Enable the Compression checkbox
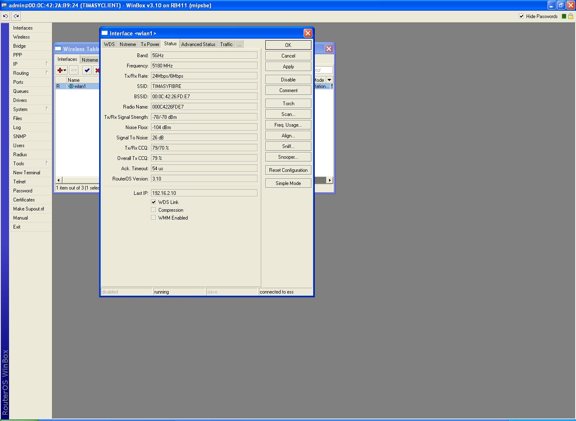 [x=153, y=210]
